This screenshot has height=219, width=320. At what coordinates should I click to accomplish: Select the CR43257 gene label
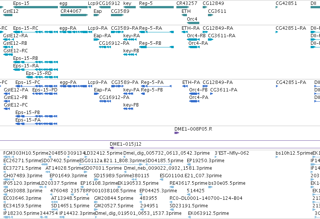coord(187,3)
